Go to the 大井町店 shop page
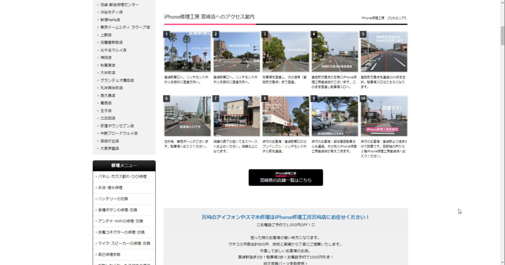Viewport: 505px width, 265px height. click(x=108, y=73)
